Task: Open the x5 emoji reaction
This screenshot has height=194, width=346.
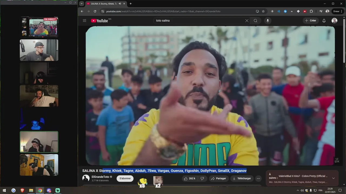Action: tap(142, 182)
